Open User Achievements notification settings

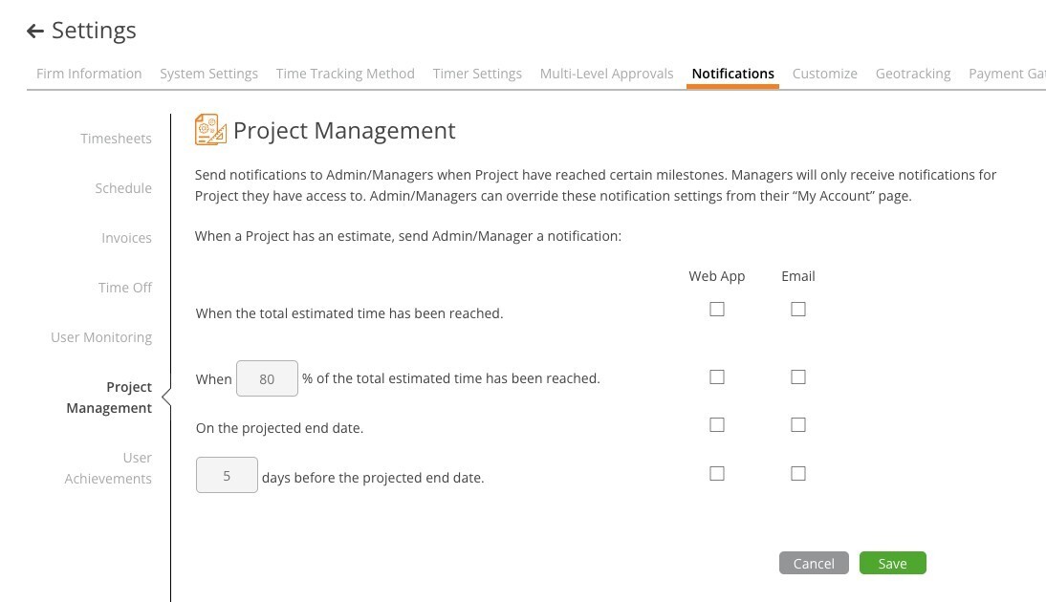point(108,468)
